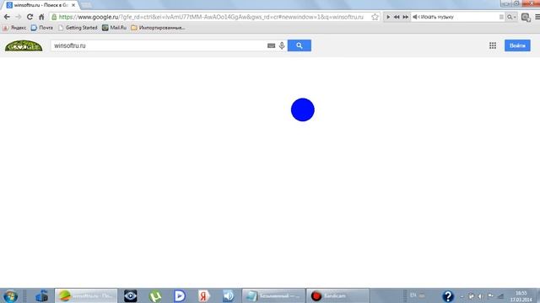Switch to the Безымянный window in taskbar
Image resolution: width=540 pixels, height=303 pixels.
(x=273, y=295)
